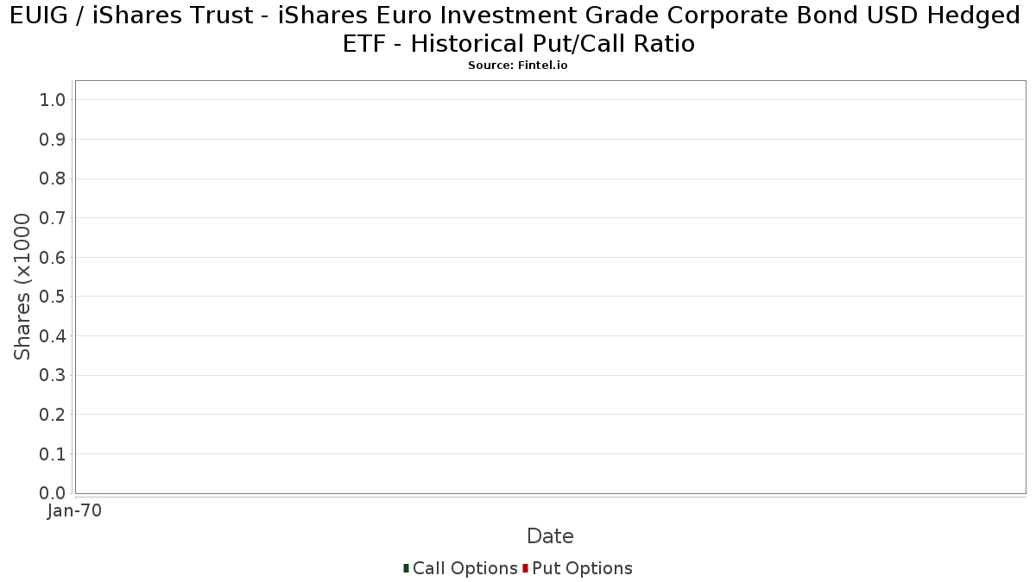Toggle the Call Options legend label
The height and width of the screenshot is (582, 1036).
[x=464, y=568]
